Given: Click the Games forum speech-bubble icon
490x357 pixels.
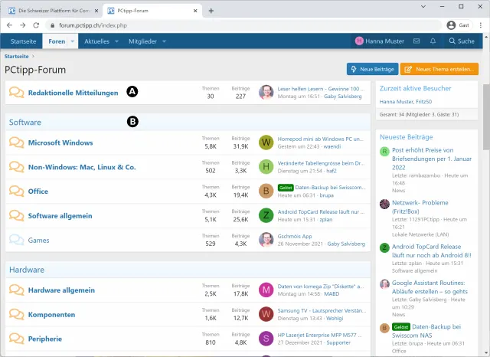Looking at the screenshot, I should click(16, 239).
